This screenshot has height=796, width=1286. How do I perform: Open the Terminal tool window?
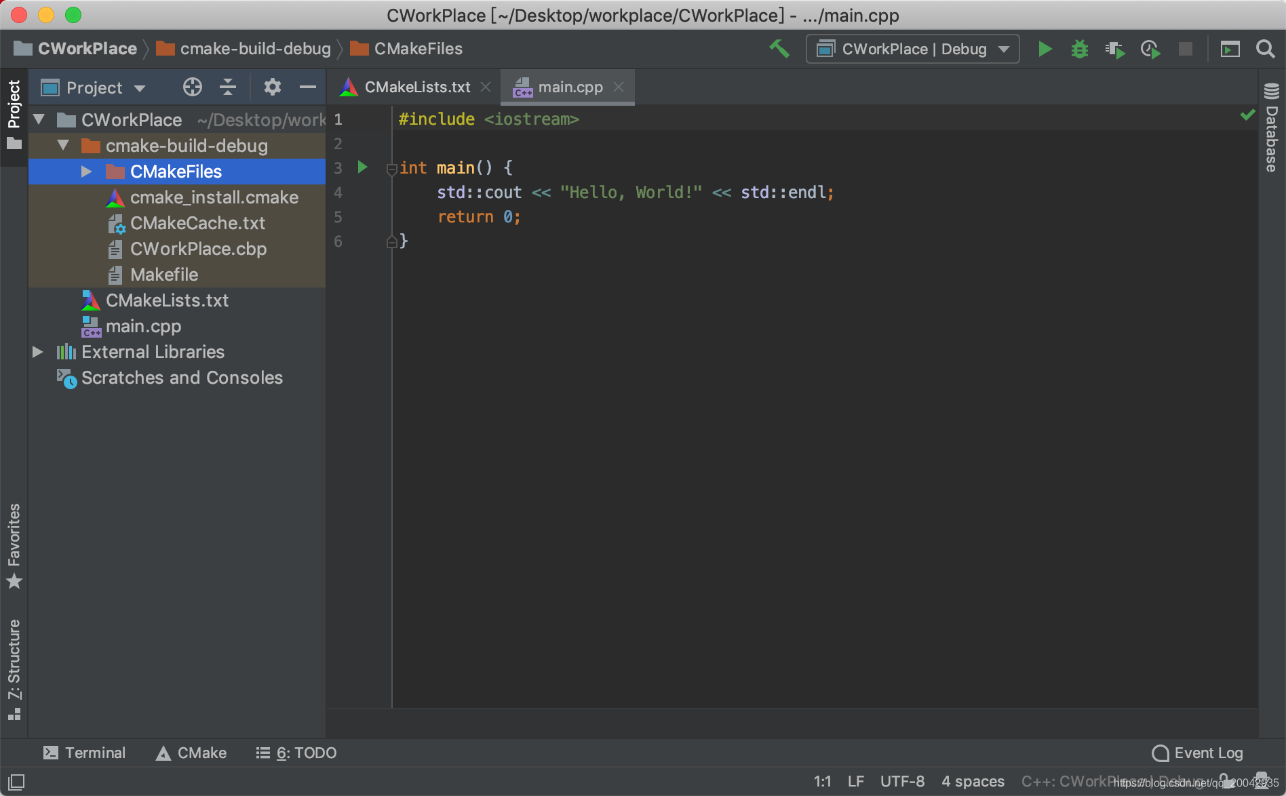pyautogui.click(x=84, y=753)
